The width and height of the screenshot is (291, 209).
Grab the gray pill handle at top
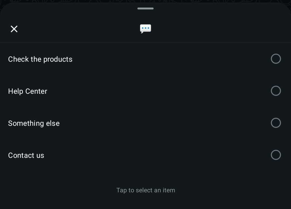(145, 9)
